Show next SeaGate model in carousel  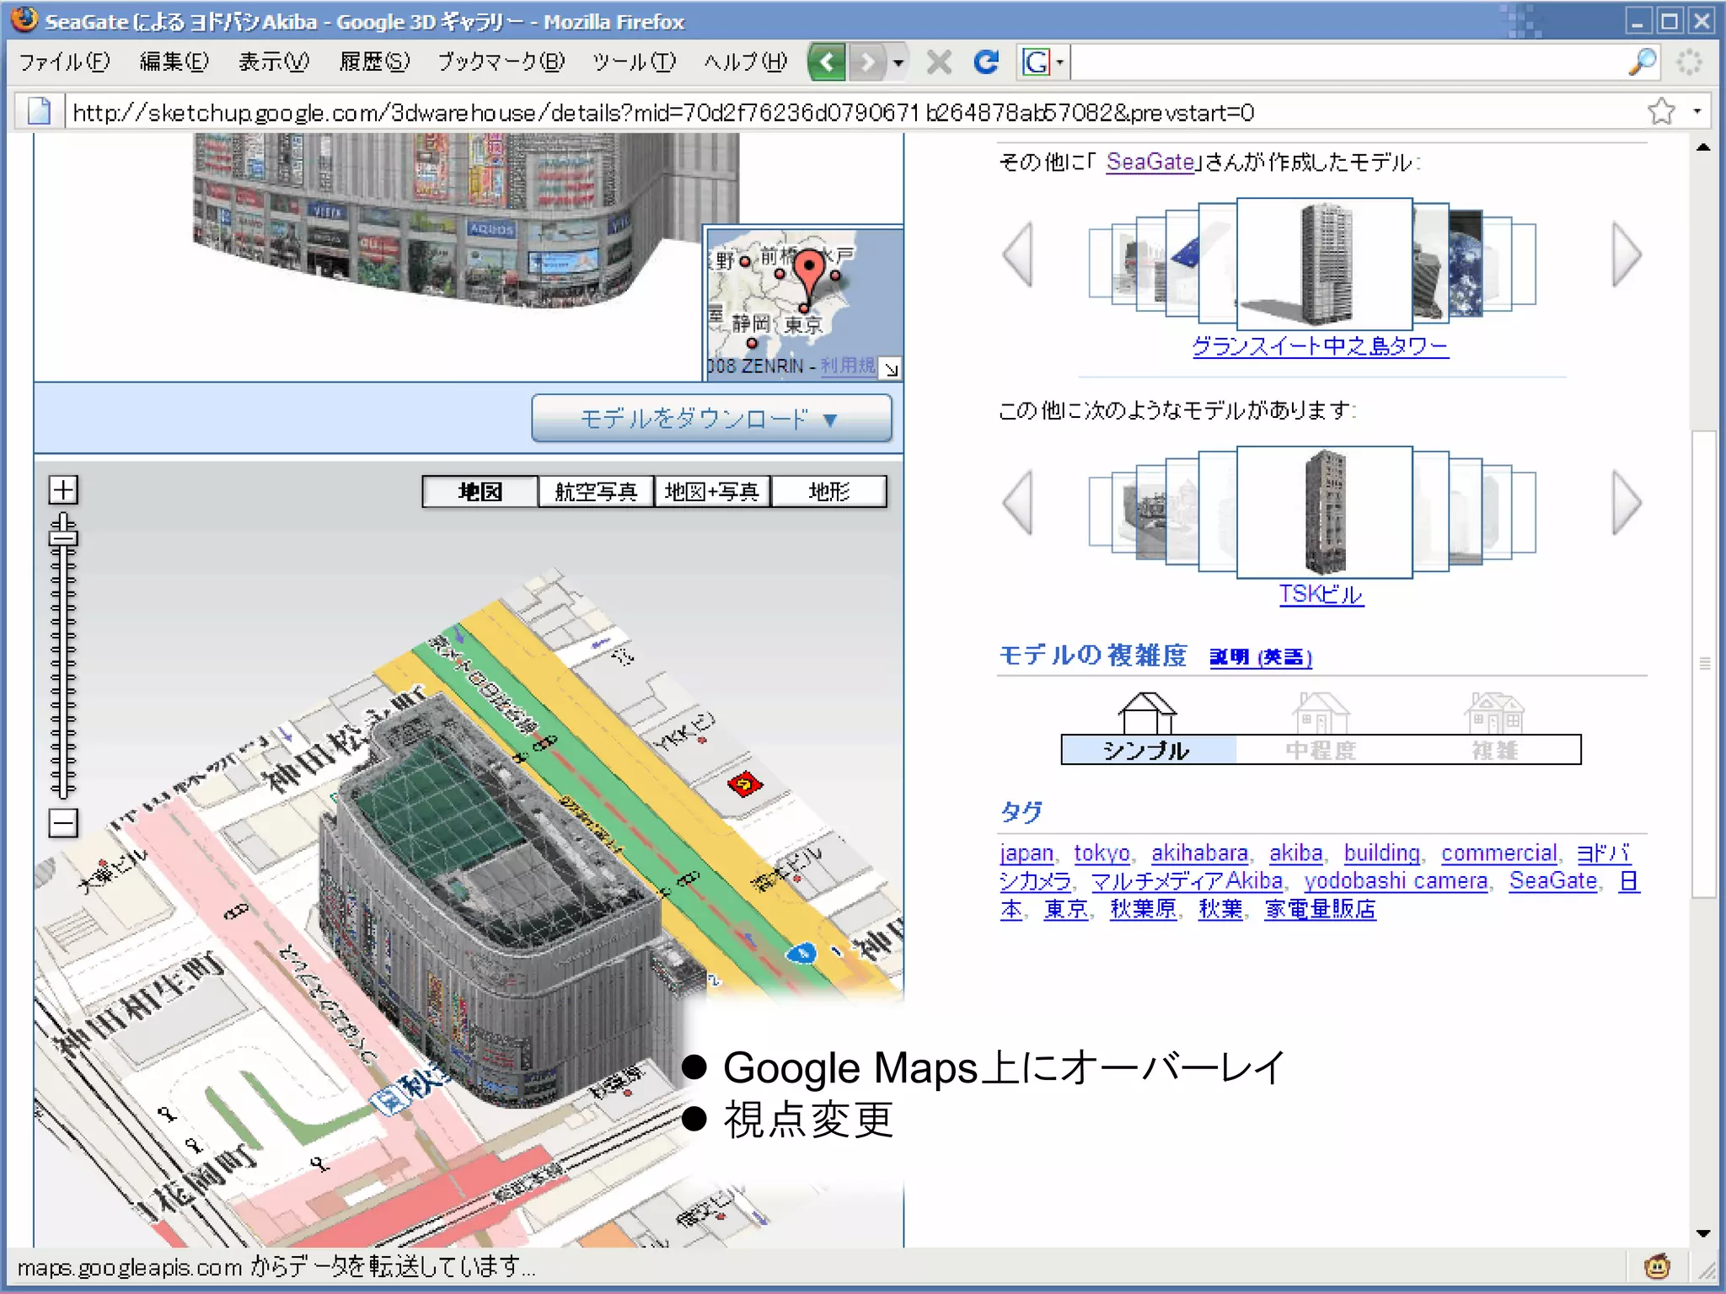pos(1626,254)
